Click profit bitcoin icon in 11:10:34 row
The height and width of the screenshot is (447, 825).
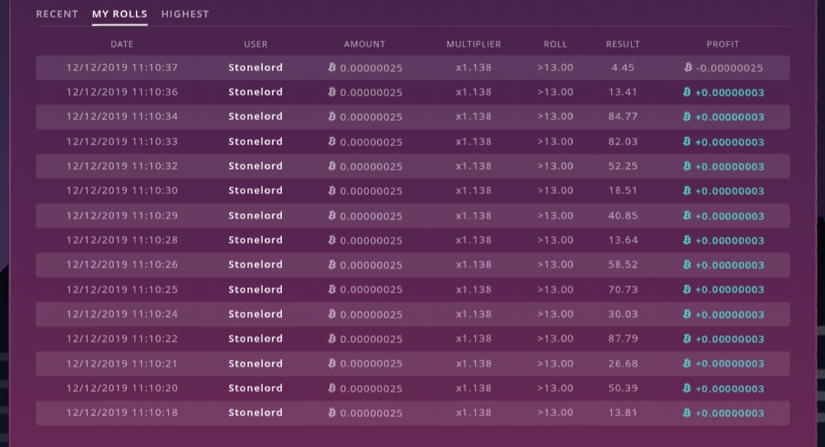pos(687,116)
